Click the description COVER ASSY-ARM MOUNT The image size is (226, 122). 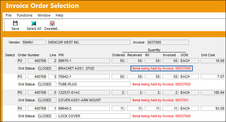pos(94,100)
